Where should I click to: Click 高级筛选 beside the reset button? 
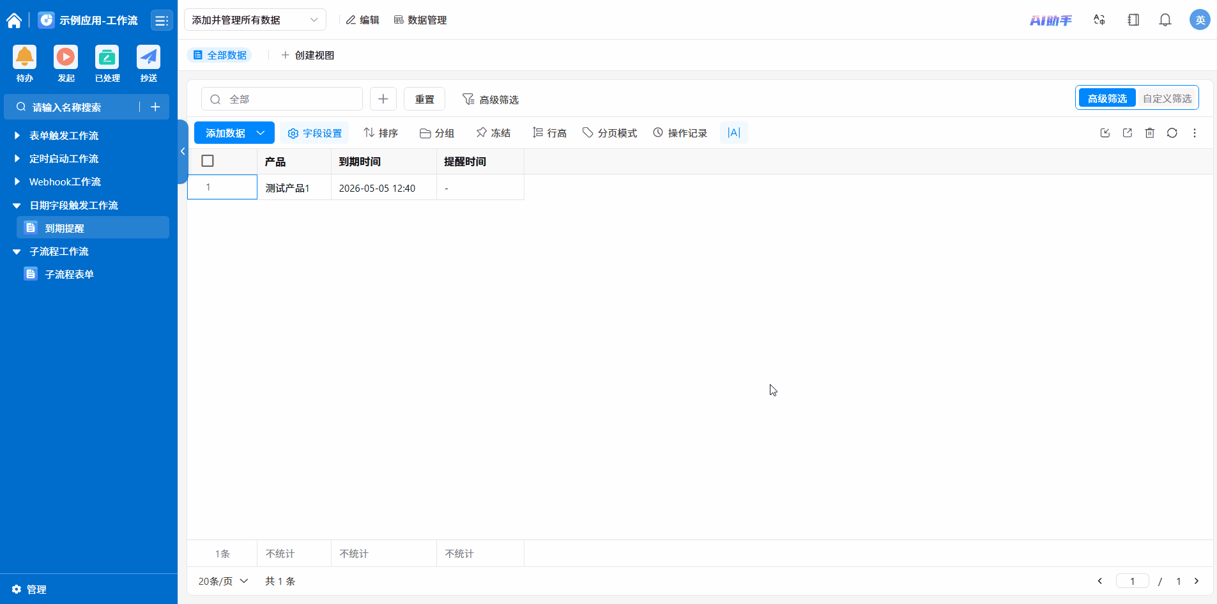tap(490, 99)
